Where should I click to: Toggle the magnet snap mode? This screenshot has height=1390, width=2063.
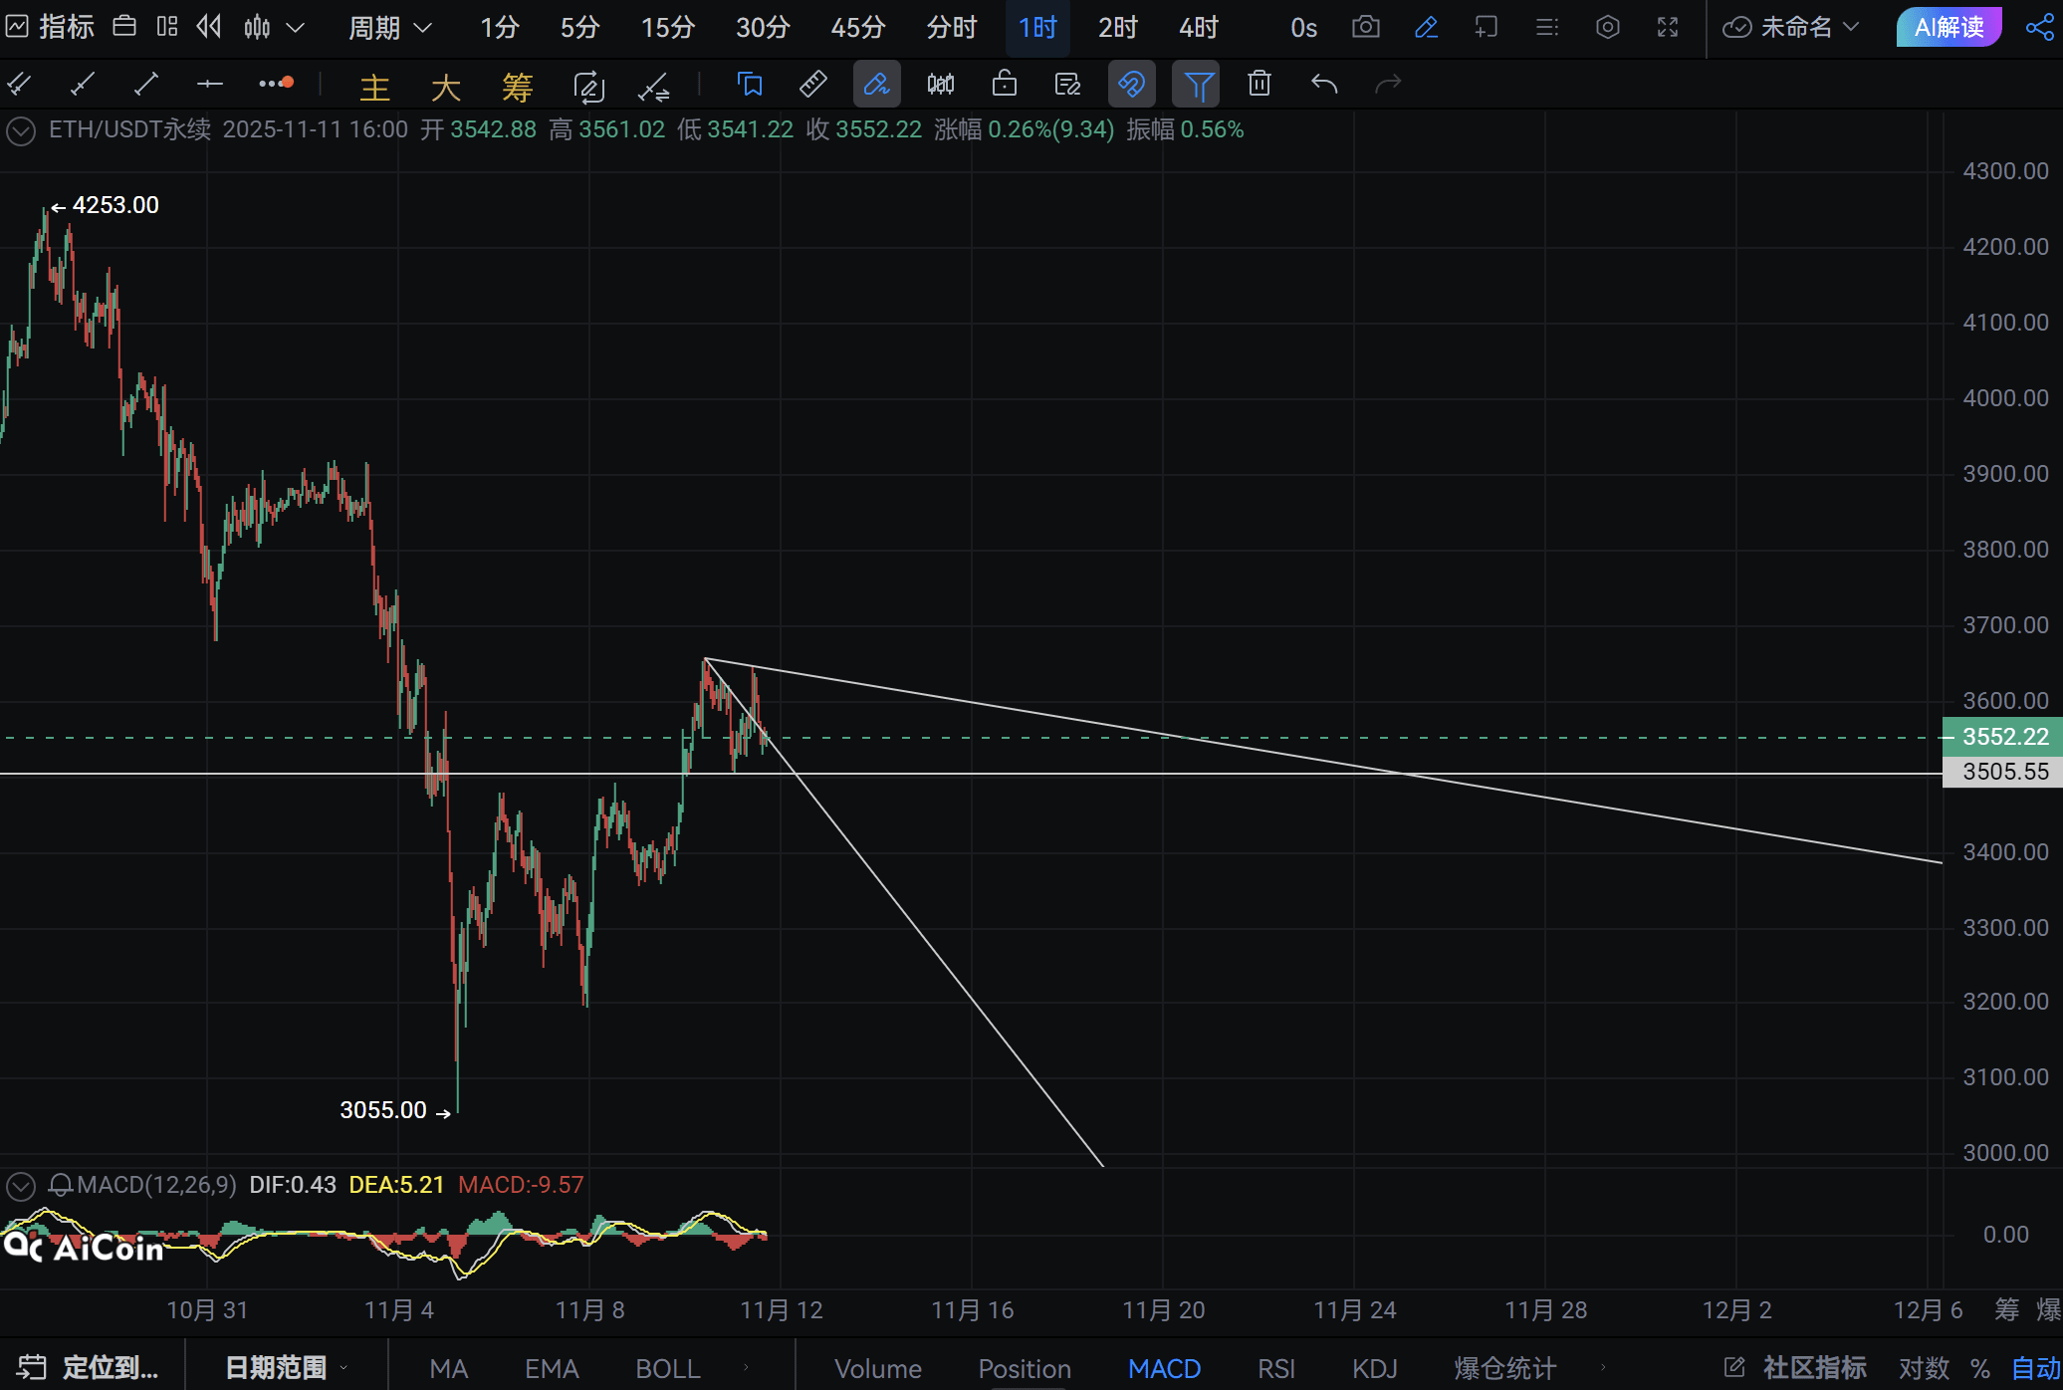pos(1132,85)
